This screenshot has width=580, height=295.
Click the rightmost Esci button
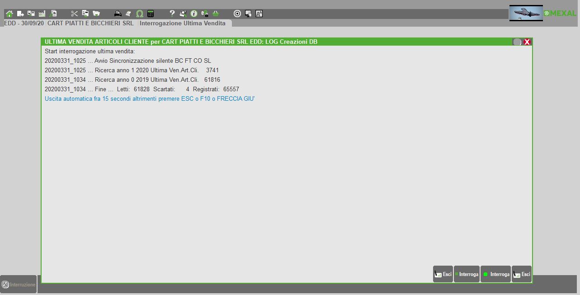point(522,274)
